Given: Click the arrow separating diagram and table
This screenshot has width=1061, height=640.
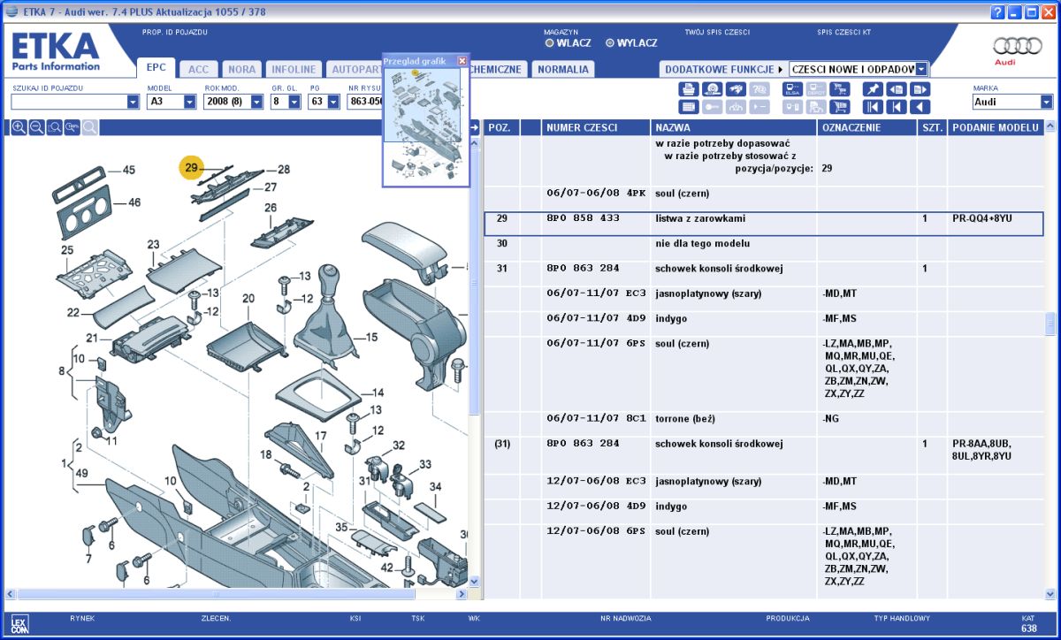Looking at the screenshot, I should click(475, 127).
